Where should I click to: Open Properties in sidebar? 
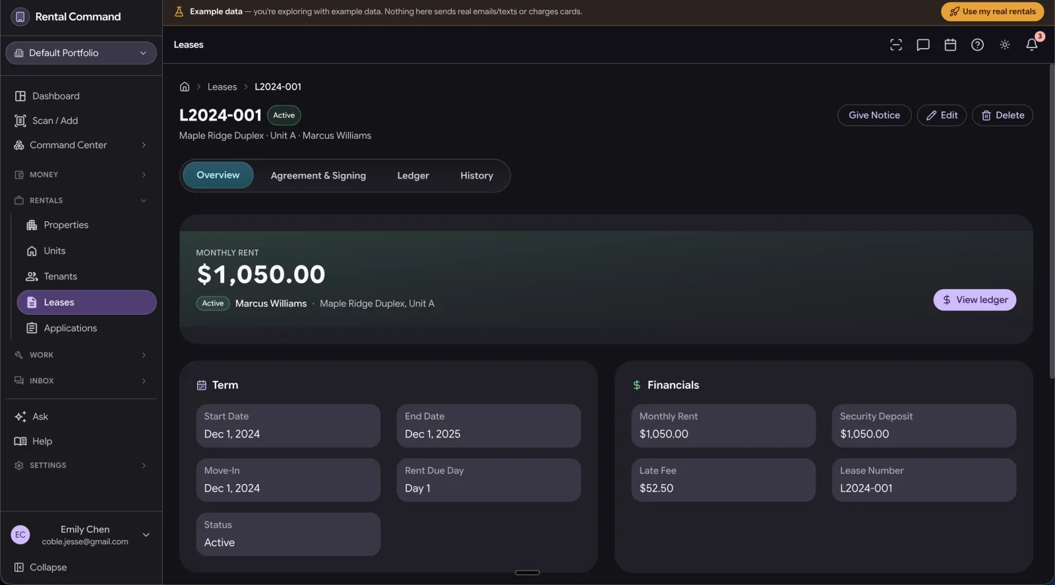86,225
